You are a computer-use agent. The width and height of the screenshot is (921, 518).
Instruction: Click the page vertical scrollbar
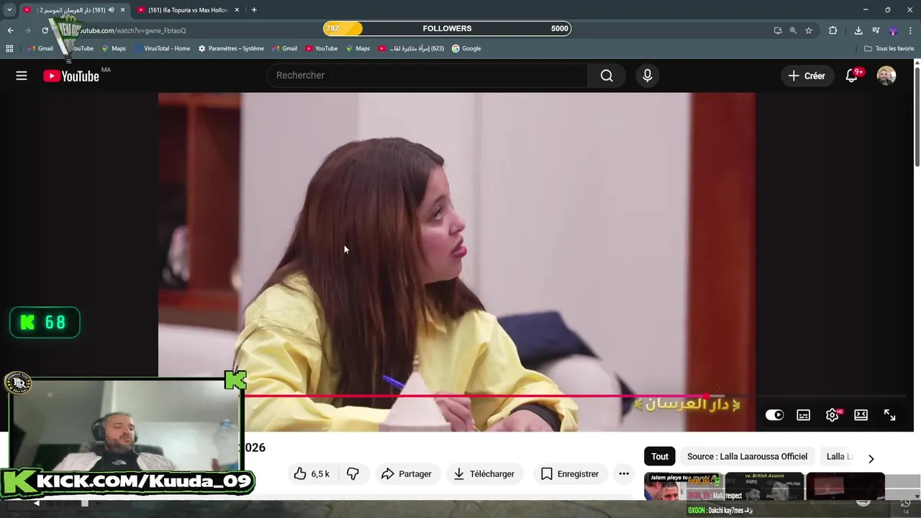(917, 115)
